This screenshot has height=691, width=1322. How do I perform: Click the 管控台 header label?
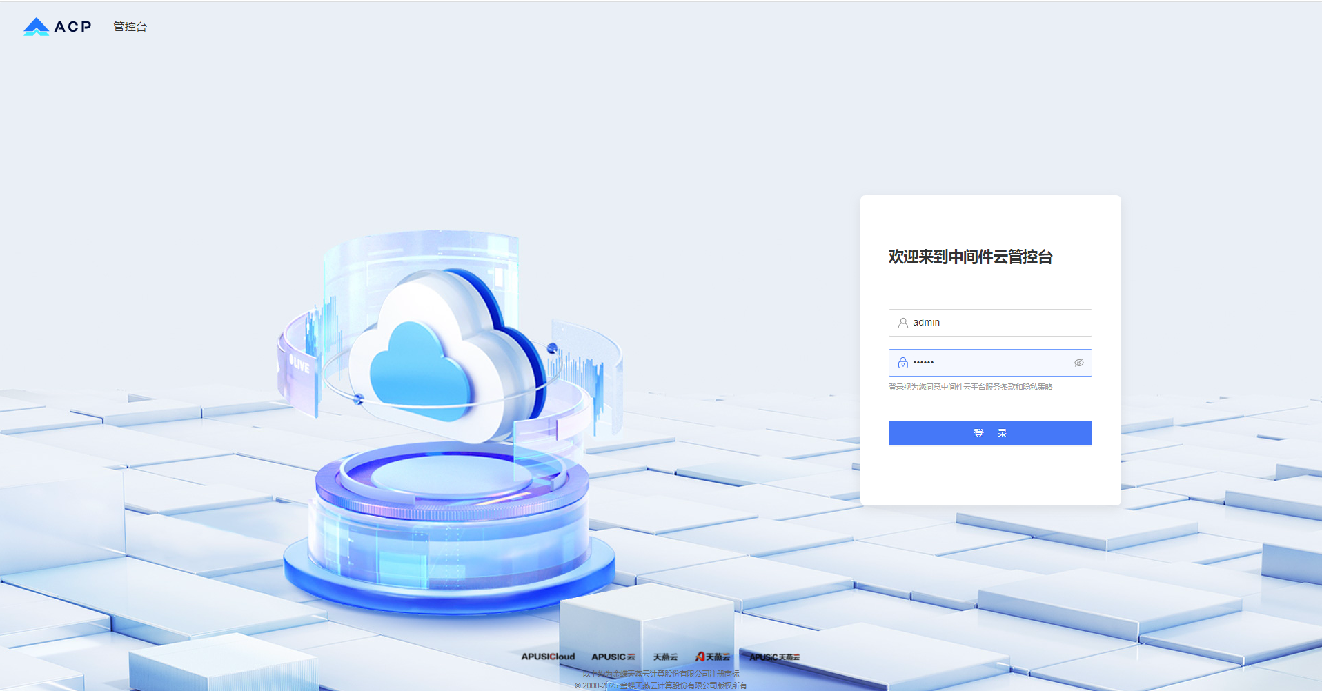pyautogui.click(x=130, y=26)
